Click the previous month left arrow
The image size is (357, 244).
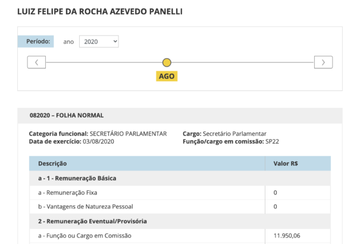36,62
